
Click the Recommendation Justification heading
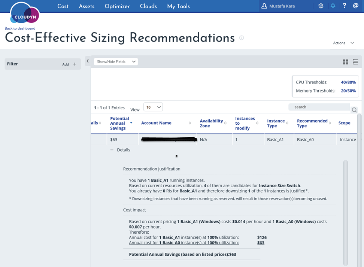152,169
